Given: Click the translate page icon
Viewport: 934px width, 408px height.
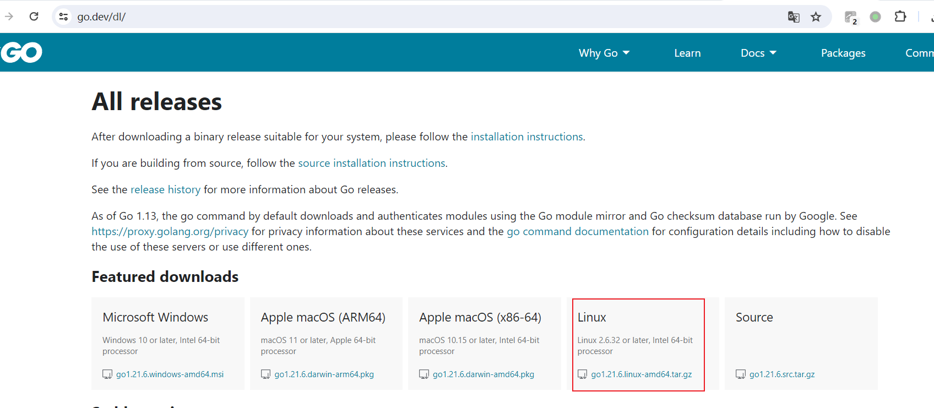Looking at the screenshot, I should [793, 17].
